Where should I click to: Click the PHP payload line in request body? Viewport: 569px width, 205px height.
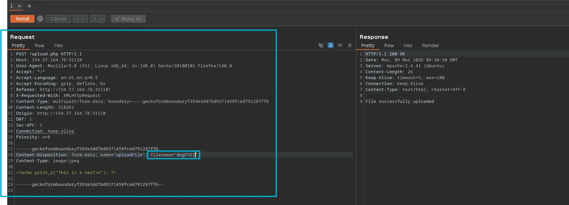[66, 173]
